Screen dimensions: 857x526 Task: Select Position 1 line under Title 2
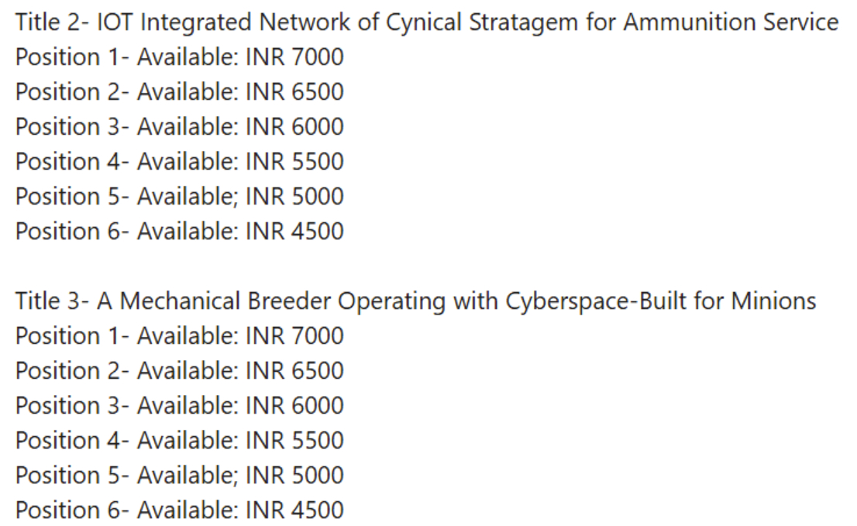point(179,57)
